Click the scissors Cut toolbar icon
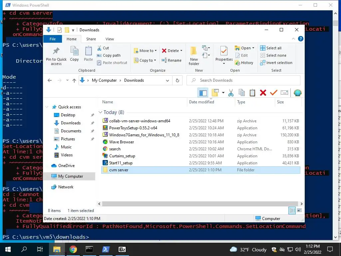 (x=231, y=93)
